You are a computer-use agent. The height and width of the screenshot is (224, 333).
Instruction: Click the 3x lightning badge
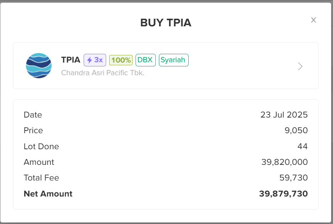click(x=95, y=60)
